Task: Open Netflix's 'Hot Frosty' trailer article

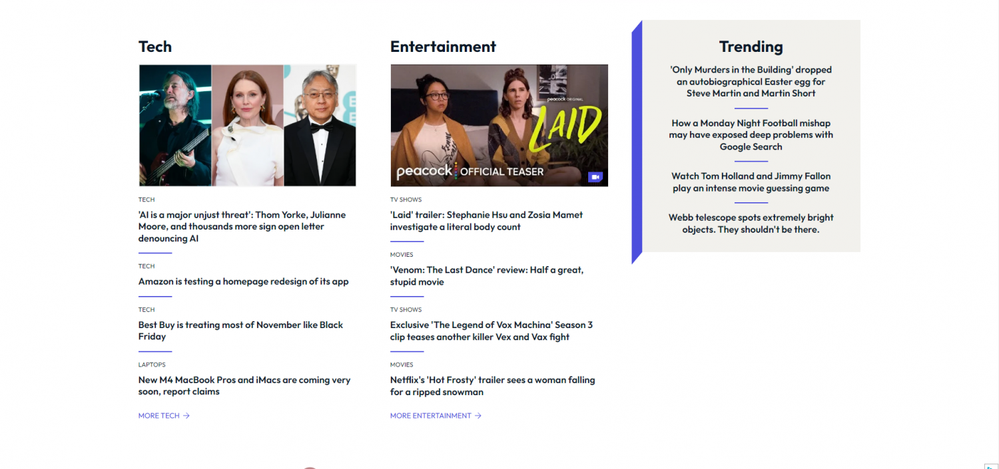Action: pyautogui.click(x=493, y=386)
